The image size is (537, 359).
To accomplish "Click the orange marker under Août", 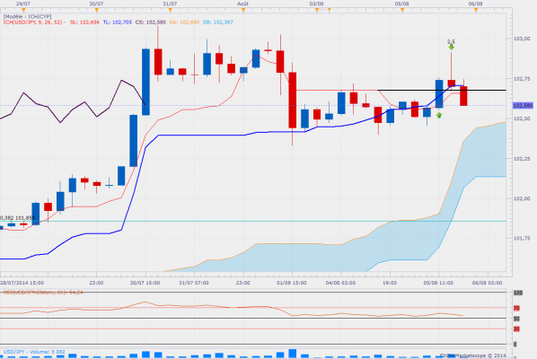I will pyautogui.click(x=243, y=10).
